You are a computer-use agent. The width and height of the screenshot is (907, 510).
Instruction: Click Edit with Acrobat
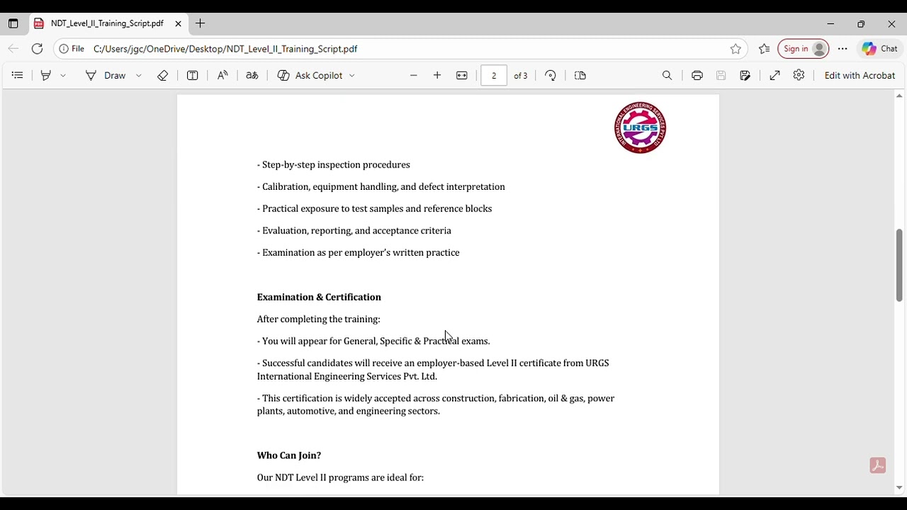(x=860, y=75)
